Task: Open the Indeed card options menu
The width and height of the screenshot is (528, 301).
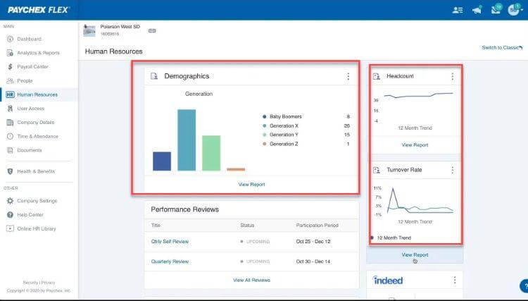Action: pyautogui.click(x=455, y=280)
